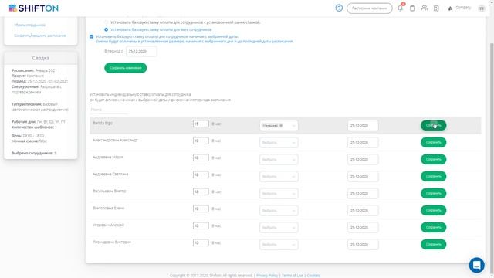Open the help question mark icon
The height and width of the screenshot is (278, 494).
(x=339, y=8)
